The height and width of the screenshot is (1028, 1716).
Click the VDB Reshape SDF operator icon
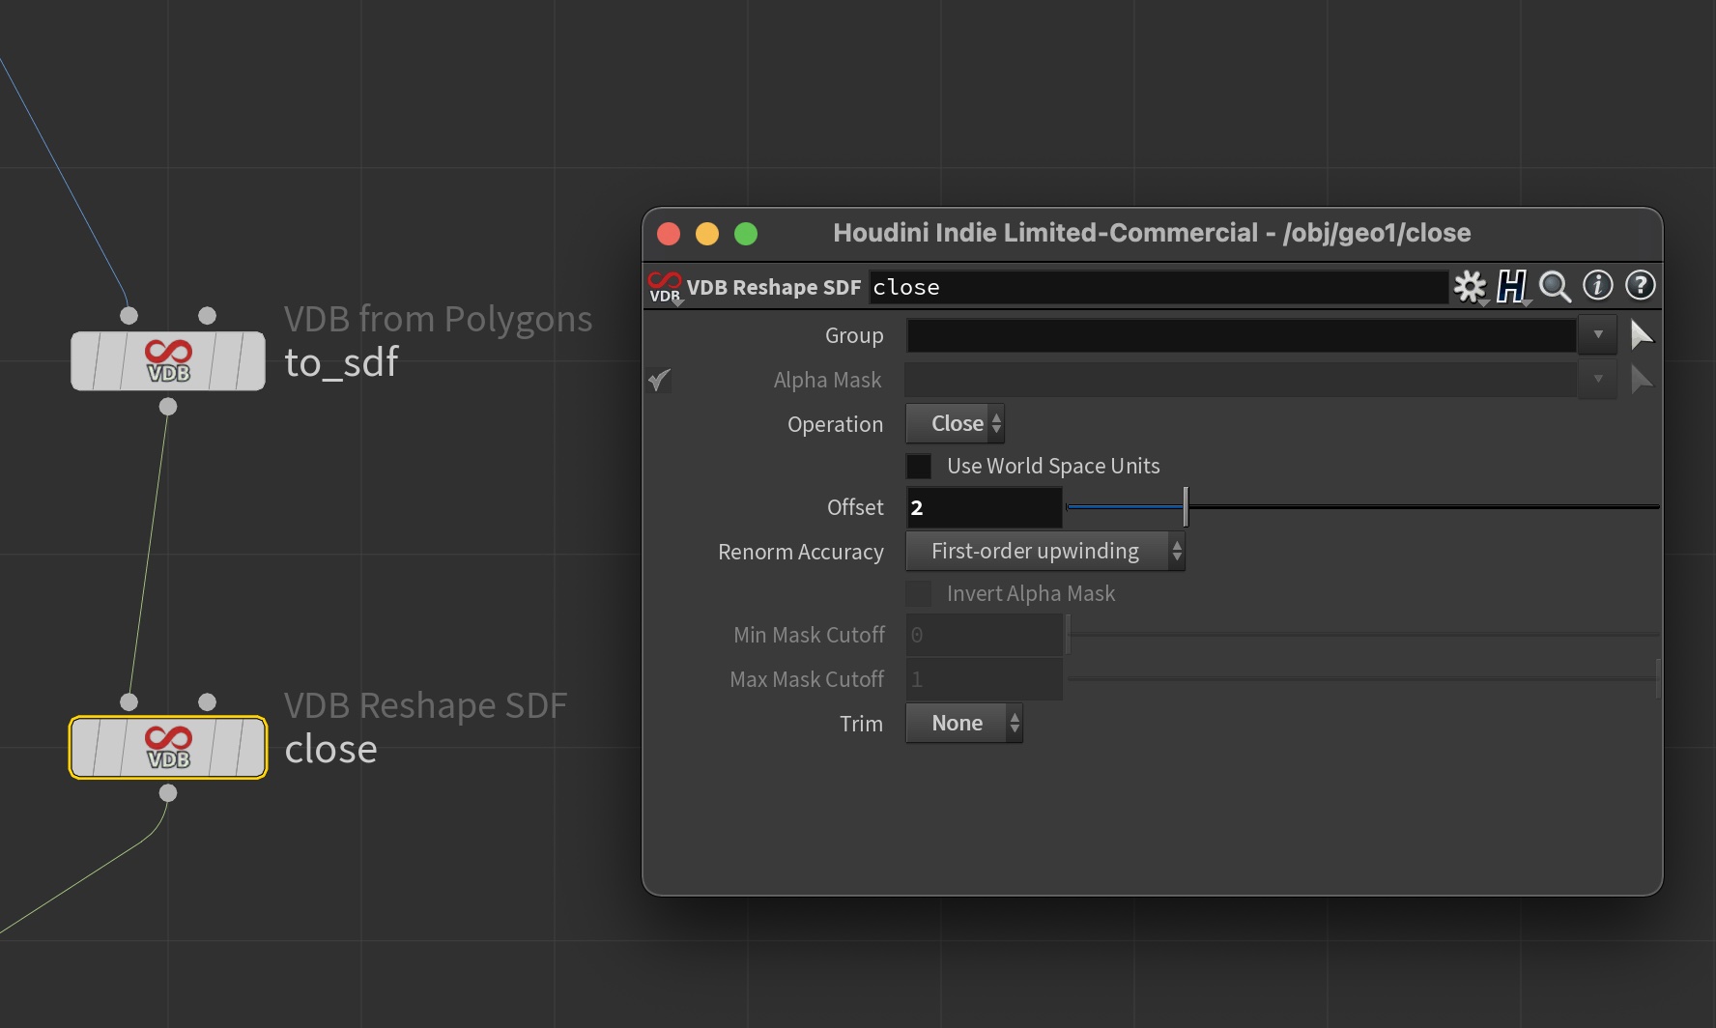click(x=665, y=287)
